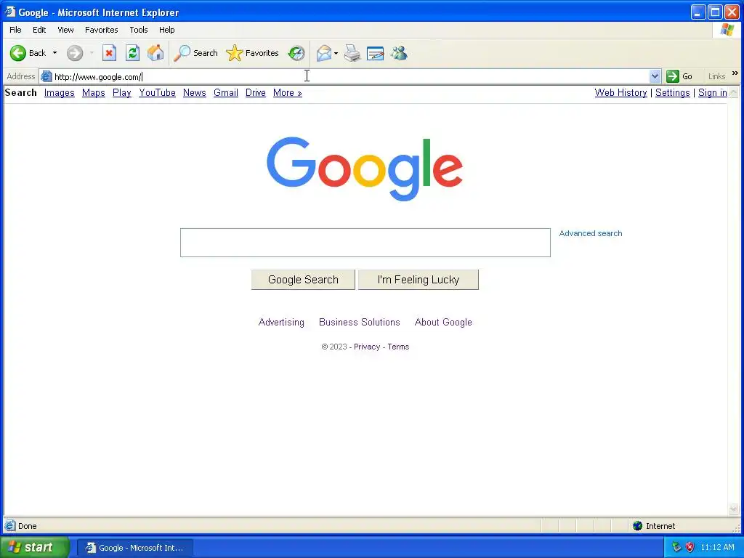Open the Privacy link
Viewport: 744px width, 558px height.
[x=367, y=347]
